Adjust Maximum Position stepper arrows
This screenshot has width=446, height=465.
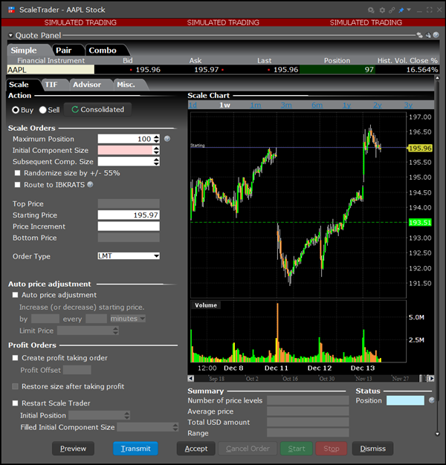tap(156, 139)
